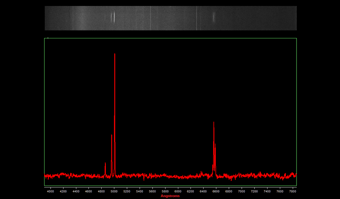Click the 4400 axis tick label
The width and height of the screenshot is (340, 199).
[76, 191]
